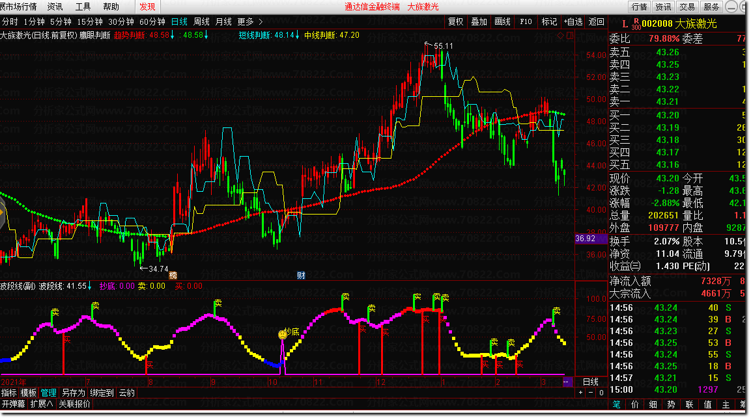Select 联 tab in quote panel
751x418 pixels.
[690, 404]
